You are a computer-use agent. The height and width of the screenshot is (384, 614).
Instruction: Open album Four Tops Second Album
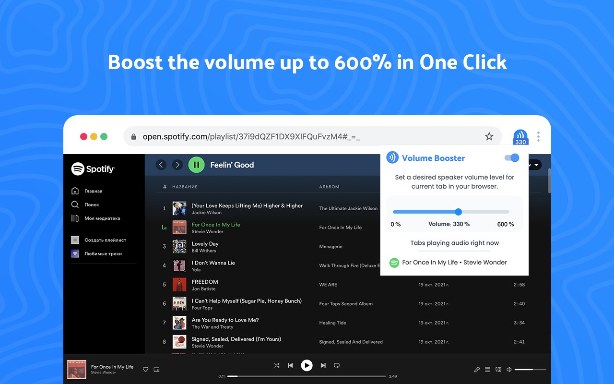346,304
